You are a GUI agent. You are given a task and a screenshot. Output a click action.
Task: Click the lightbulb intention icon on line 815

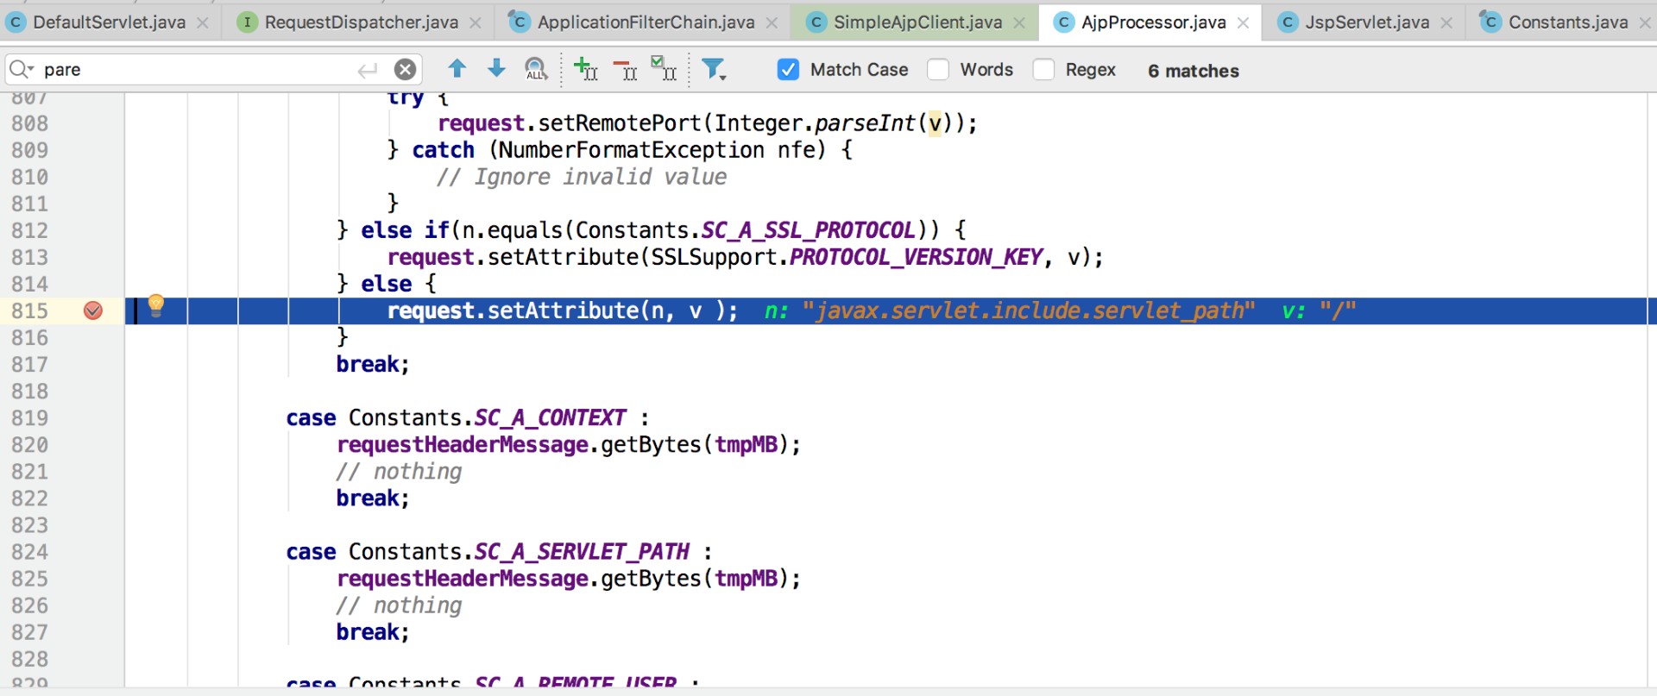[156, 304]
